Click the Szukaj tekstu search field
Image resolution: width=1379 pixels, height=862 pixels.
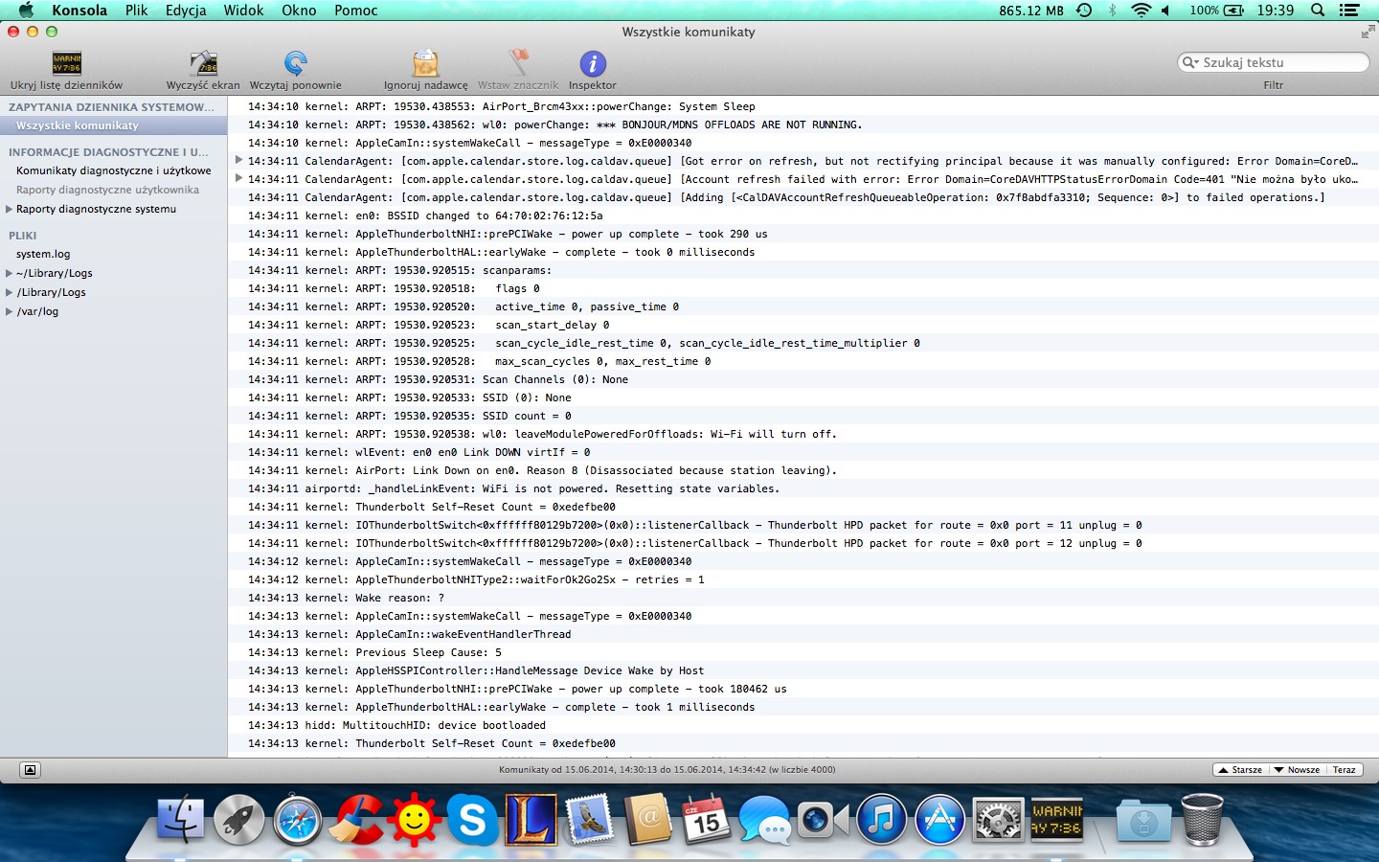(x=1274, y=62)
